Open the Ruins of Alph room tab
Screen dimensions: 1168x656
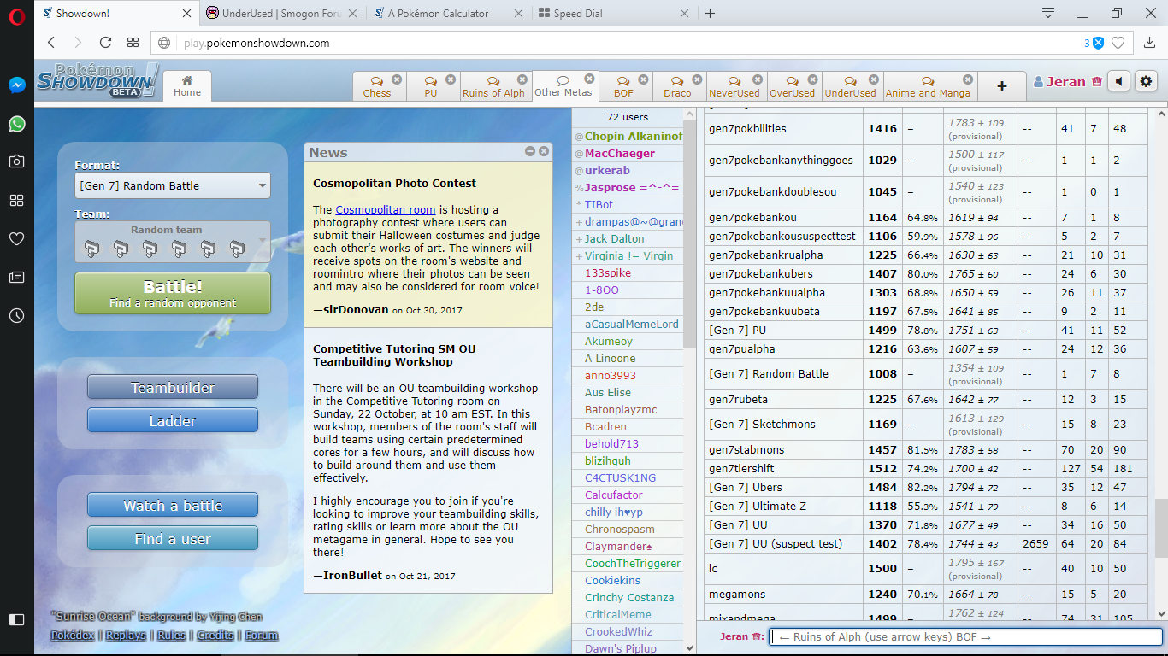click(x=493, y=86)
